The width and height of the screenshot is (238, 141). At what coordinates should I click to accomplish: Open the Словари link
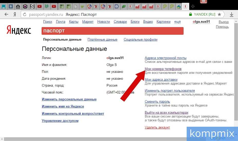pyautogui.click(x=120, y=22)
